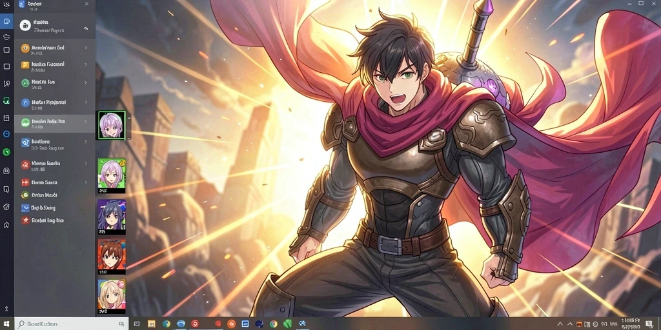This screenshot has width=661, height=330.
Task: Select the dark-blue-haired avatar on purple background
Action: pos(112,215)
